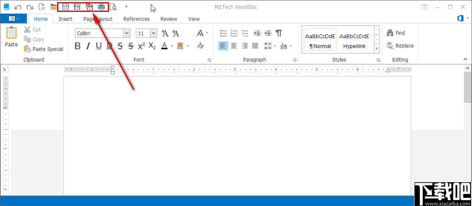The height and width of the screenshot is (206, 472).
Task: Click the Find button in Editing
Action: [x=396, y=33]
